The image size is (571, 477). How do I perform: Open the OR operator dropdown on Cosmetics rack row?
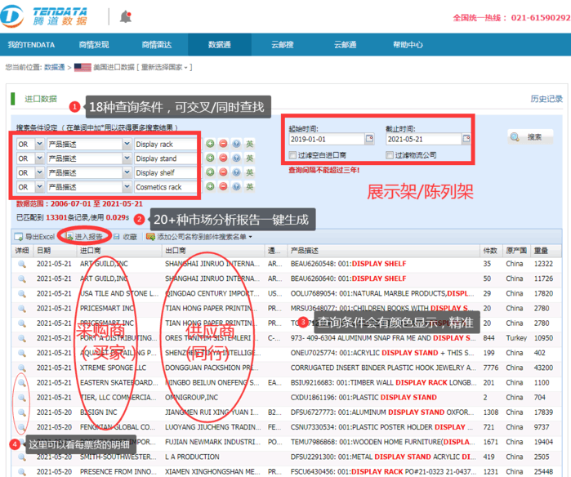pyautogui.click(x=40, y=187)
